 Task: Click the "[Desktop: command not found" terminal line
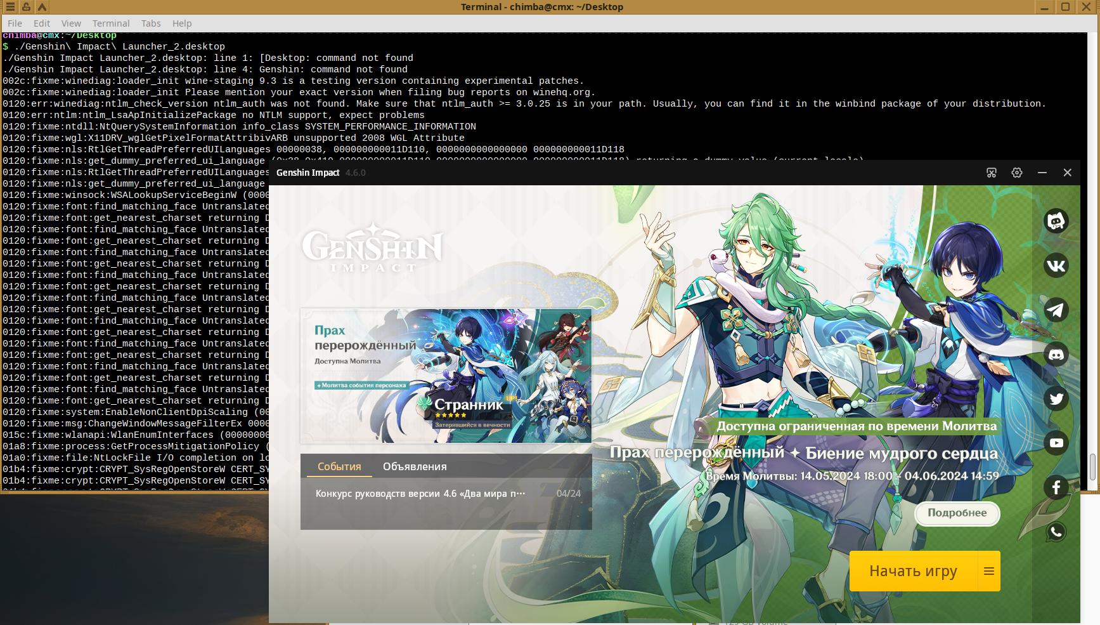[x=208, y=58]
